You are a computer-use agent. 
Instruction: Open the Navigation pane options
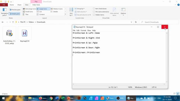[4, 12]
